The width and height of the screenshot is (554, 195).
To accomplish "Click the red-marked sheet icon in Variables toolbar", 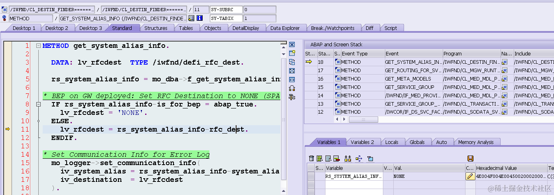I will tap(336, 158).
